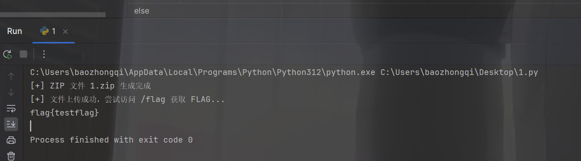Click the python.exe interpreter path text

tap(203, 73)
